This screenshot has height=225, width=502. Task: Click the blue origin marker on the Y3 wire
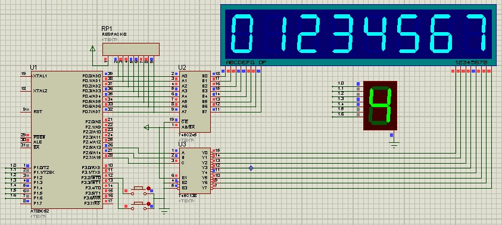click(x=251, y=168)
